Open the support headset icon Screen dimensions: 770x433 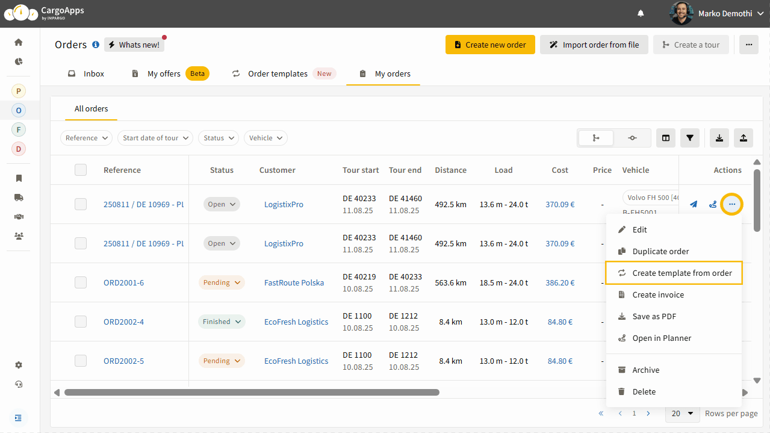pyautogui.click(x=19, y=384)
